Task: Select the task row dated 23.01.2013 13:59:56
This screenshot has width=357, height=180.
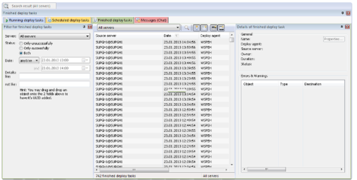Action: 162,47
